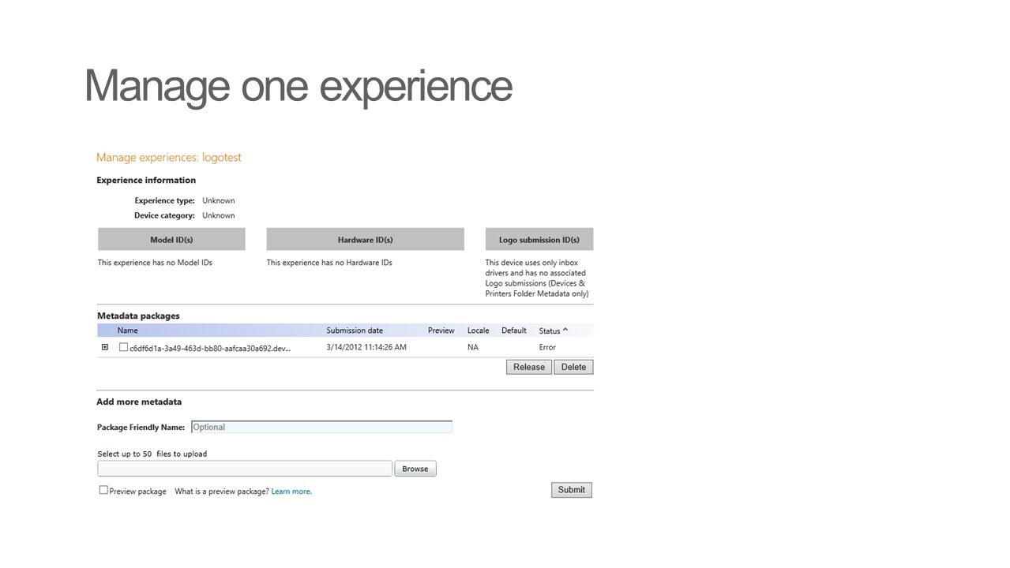Click the Hardware ID(s) header

click(x=365, y=239)
